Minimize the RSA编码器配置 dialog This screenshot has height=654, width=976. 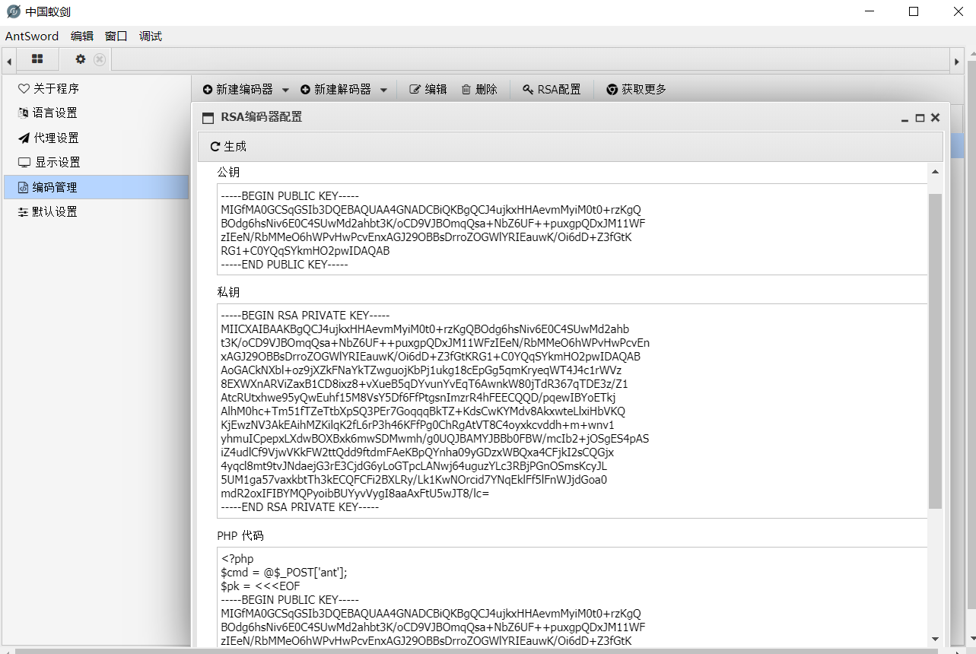pyautogui.click(x=905, y=119)
